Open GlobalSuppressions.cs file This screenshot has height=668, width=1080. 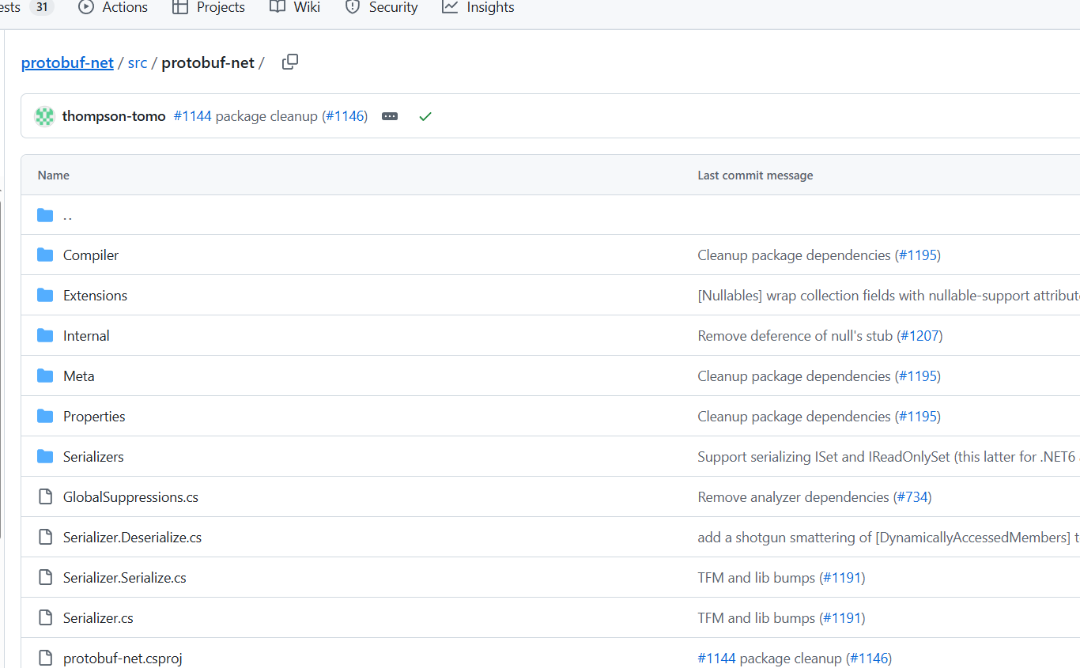click(130, 497)
